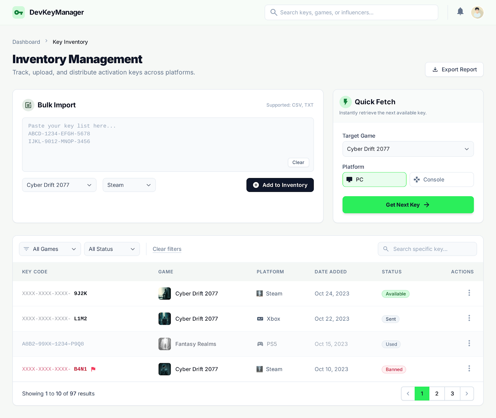Screen dimensions: 496x418
Task: Click the Clear filters link
Action: (x=167, y=249)
